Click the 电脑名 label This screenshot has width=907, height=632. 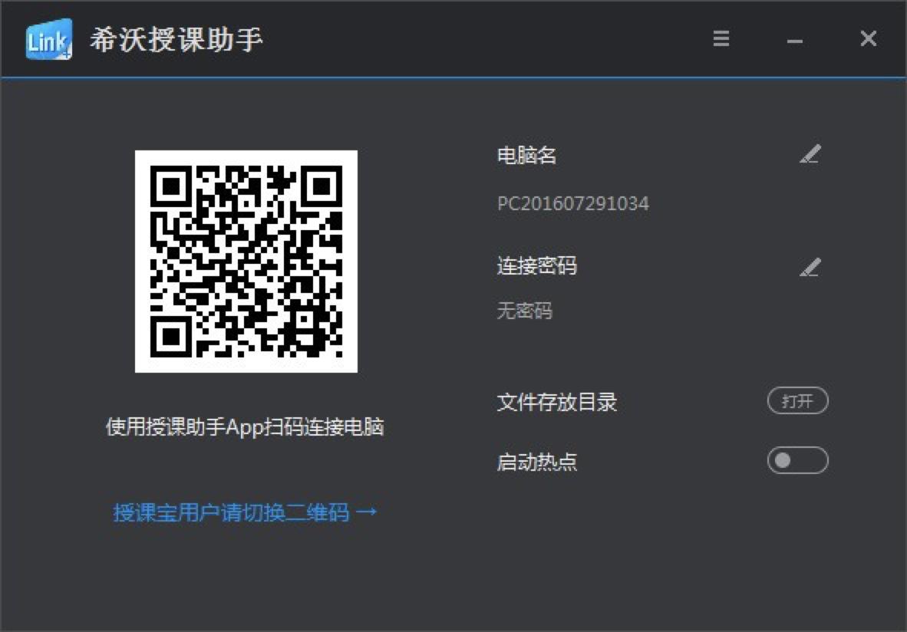(527, 155)
